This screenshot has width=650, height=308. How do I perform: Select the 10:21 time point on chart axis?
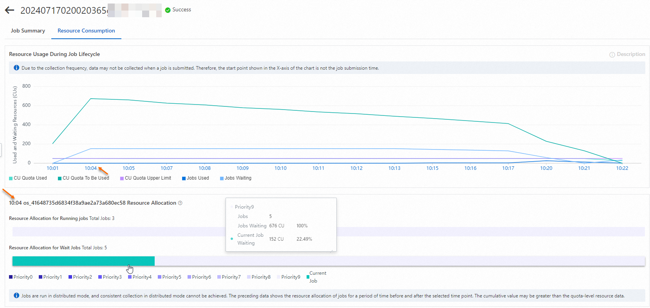coord(584,168)
